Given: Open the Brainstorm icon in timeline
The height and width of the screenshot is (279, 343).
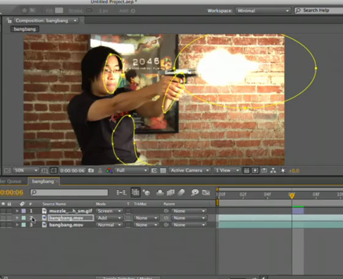Looking at the screenshot, I should 195,192.
